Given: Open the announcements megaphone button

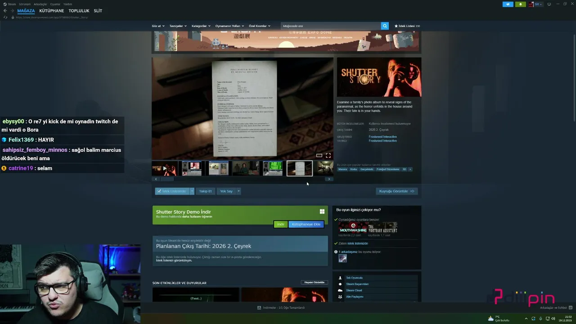Looking at the screenshot, I should coord(508,4).
